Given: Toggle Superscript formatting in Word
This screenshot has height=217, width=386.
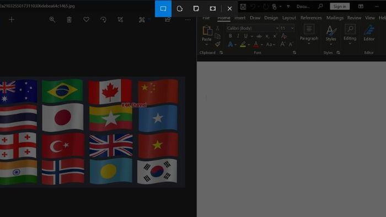Looking at the screenshot, I should (275, 36).
